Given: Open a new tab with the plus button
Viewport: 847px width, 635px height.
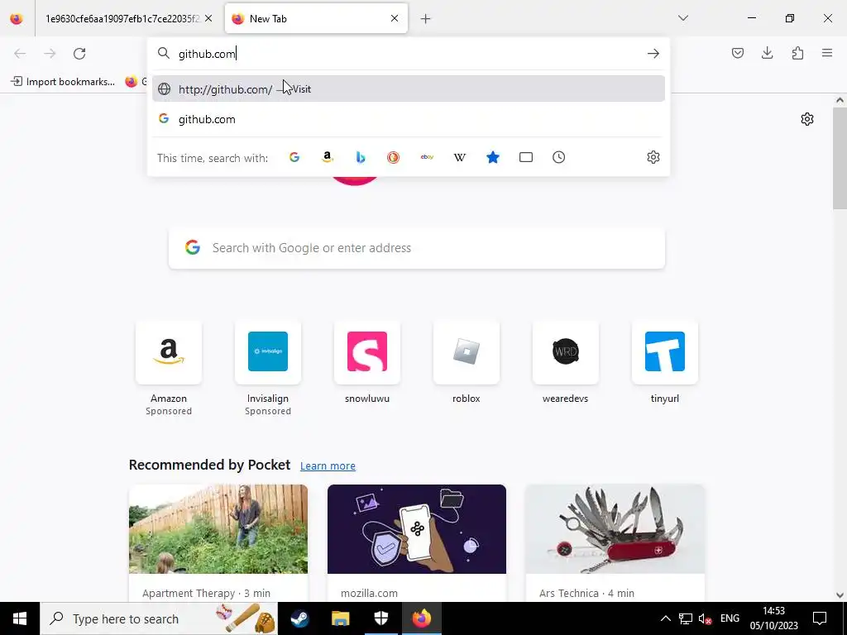Looking at the screenshot, I should [426, 19].
